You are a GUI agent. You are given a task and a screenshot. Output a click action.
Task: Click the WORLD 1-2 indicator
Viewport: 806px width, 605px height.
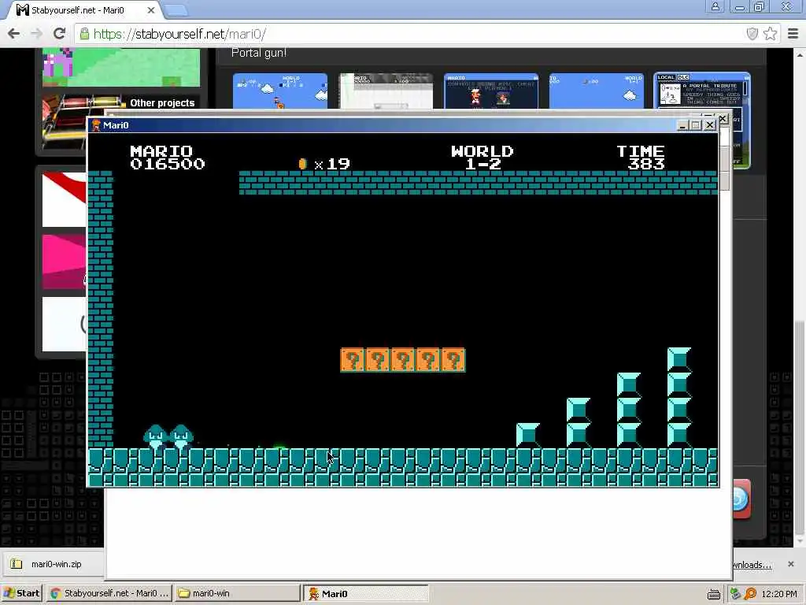(482, 158)
